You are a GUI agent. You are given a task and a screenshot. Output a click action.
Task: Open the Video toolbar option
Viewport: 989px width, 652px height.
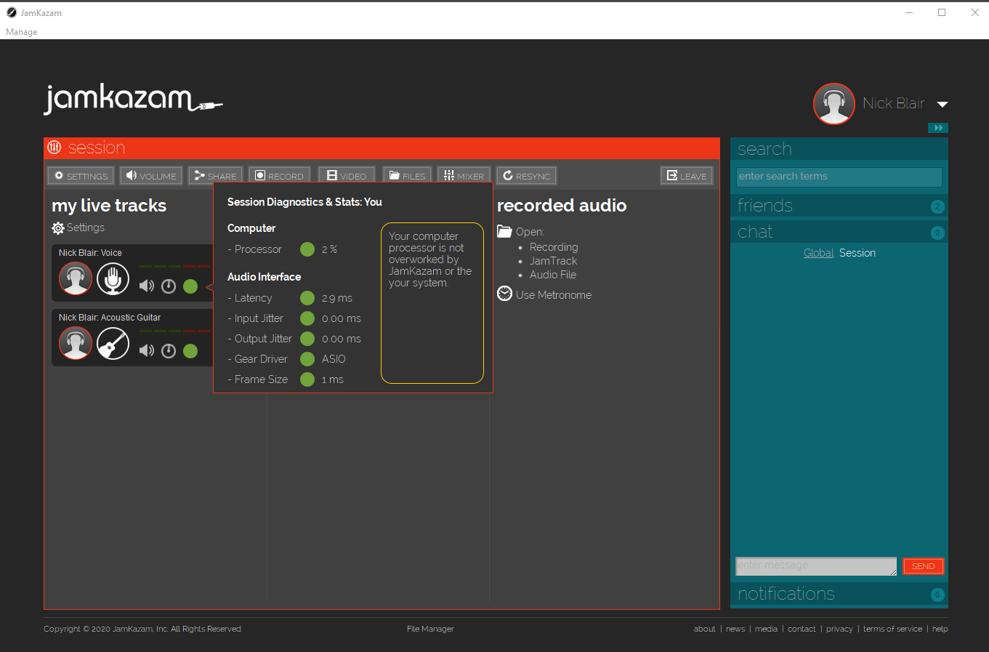tap(347, 176)
